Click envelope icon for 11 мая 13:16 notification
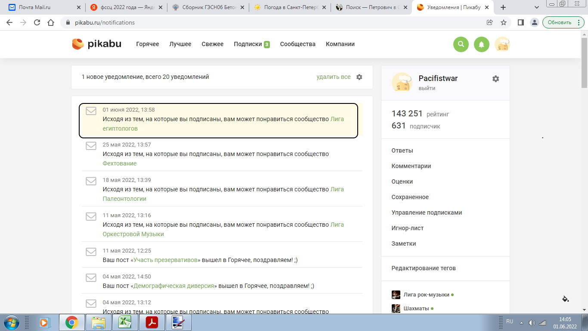The image size is (588, 331). (91, 216)
